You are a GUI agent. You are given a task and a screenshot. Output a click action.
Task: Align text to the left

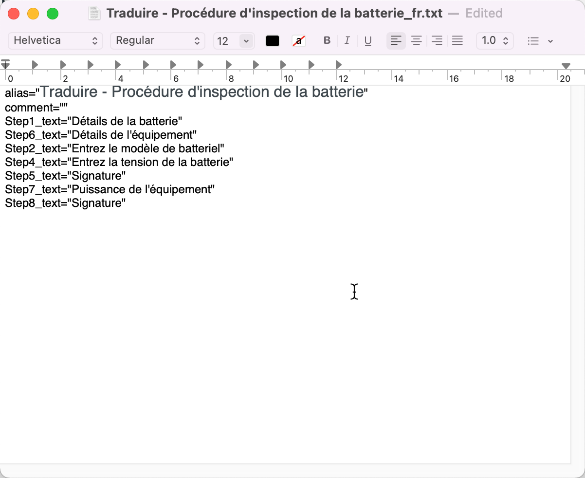(x=396, y=40)
